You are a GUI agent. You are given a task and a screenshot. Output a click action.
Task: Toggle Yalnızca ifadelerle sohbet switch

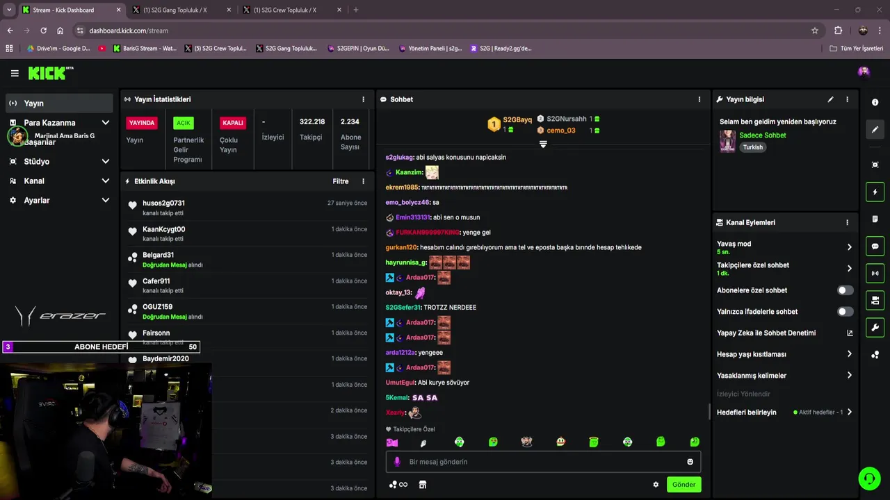click(845, 312)
